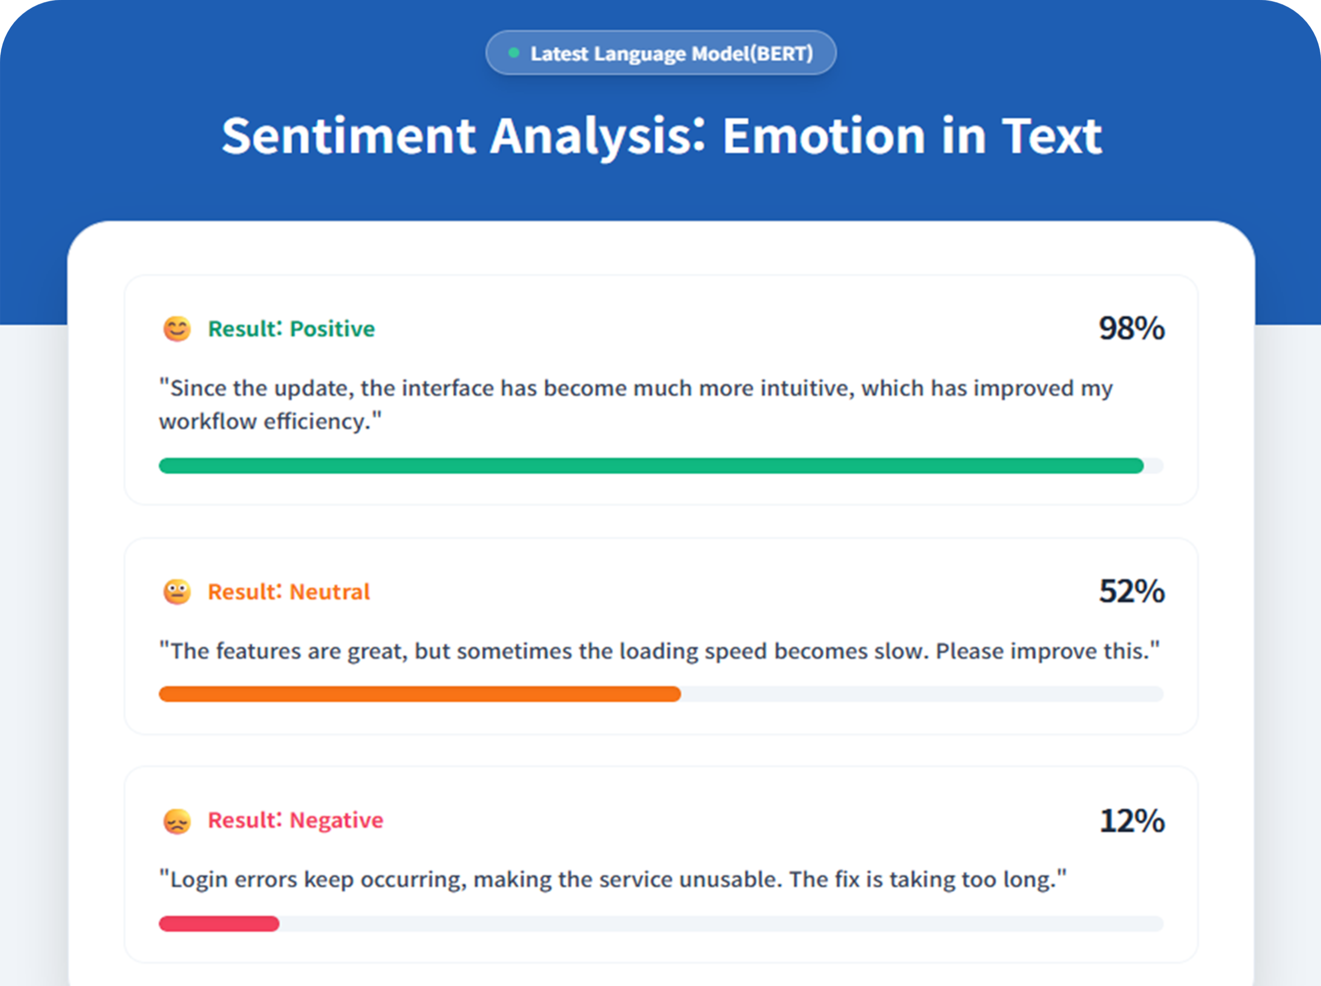Click the Result: Negative label
1321x986 pixels.
pos(295,821)
